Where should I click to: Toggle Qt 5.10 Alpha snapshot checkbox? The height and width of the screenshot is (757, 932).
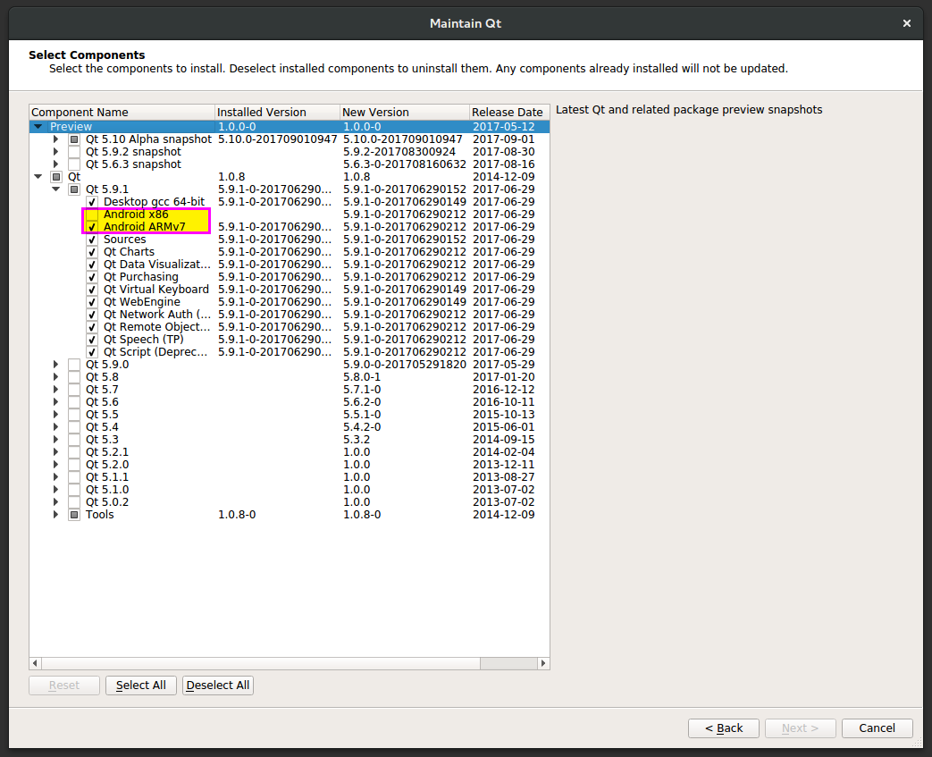[x=74, y=139]
